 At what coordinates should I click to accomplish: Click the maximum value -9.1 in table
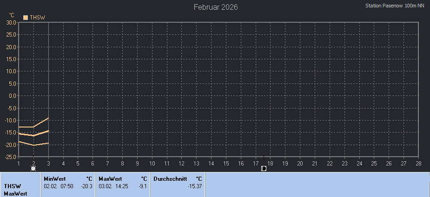pos(143,186)
